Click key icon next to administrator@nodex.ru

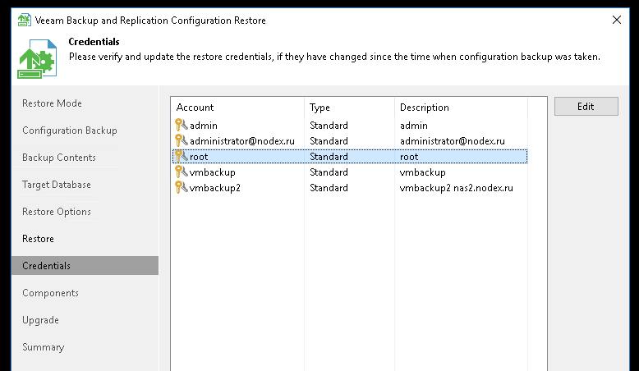click(x=181, y=140)
